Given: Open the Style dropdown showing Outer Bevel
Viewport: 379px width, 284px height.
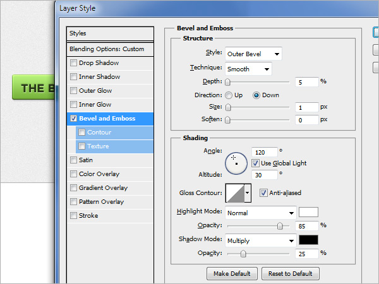Looking at the screenshot, I should 253,54.
